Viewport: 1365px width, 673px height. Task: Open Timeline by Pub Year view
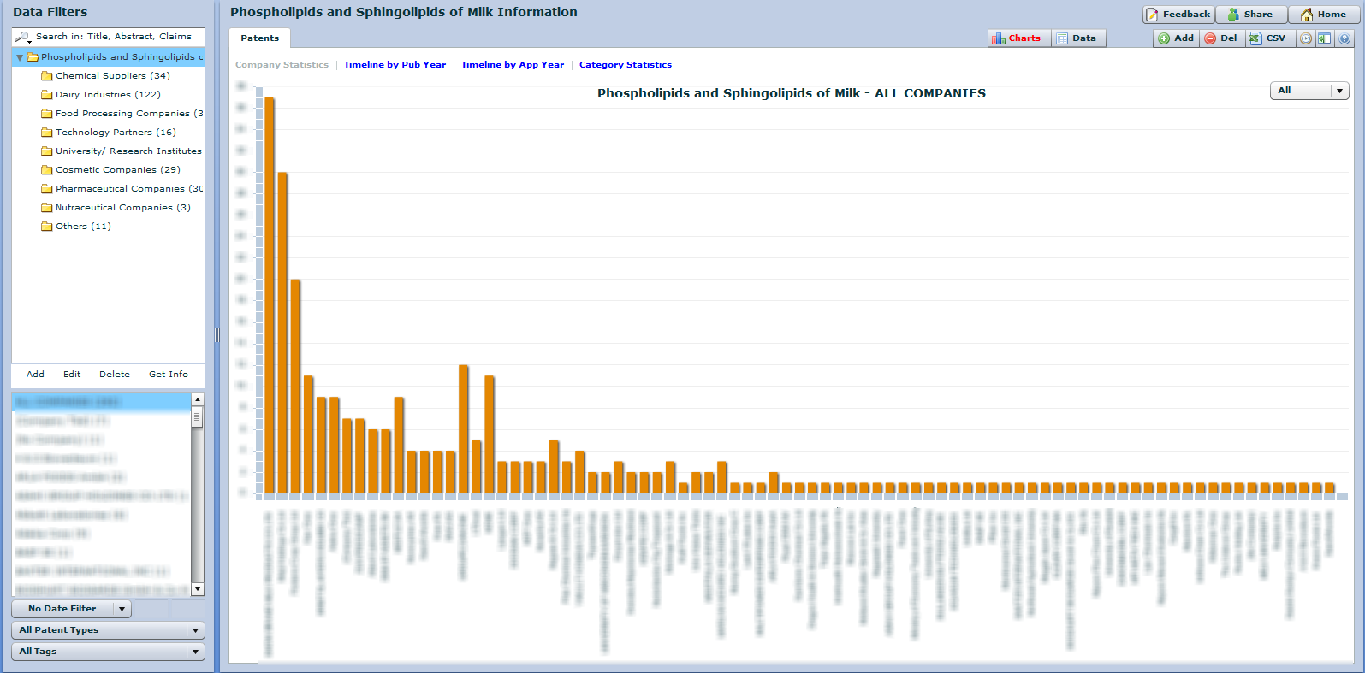[x=395, y=65]
